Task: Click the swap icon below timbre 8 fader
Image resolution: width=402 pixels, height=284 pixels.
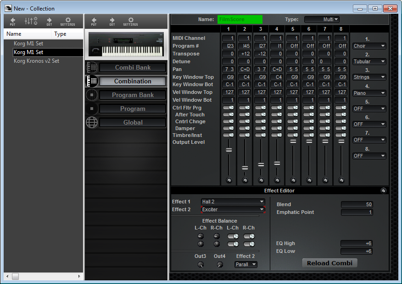Action: pos(341,180)
